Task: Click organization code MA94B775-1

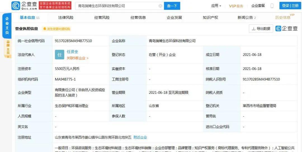Action: pyautogui.click(x=65, y=79)
